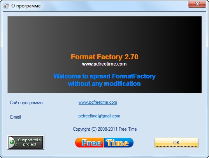Click the Format Factory title bar icon
Image resolution: width=209 pixels, height=158 pixels.
(x=6, y=6)
